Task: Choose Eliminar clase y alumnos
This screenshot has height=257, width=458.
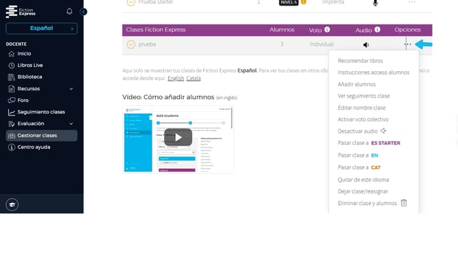Action: coord(373,203)
